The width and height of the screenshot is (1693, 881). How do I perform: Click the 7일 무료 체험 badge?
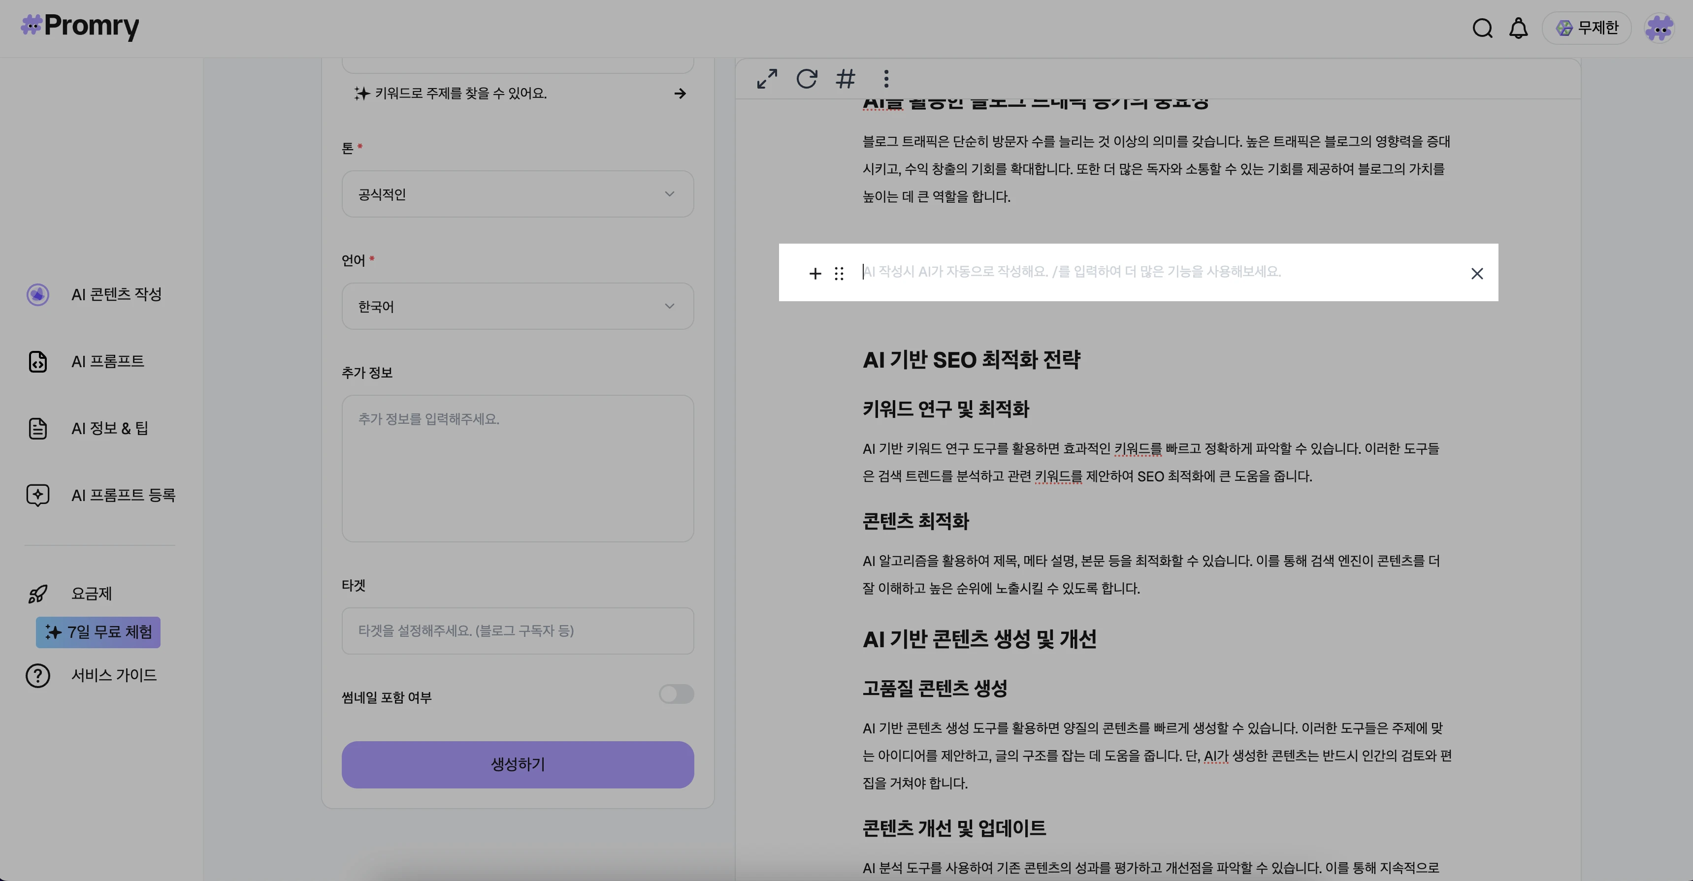(x=98, y=632)
